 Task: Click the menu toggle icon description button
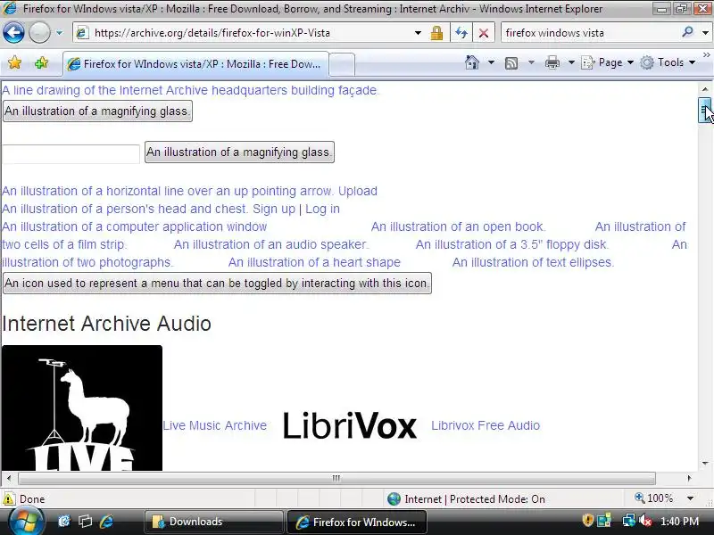(217, 283)
